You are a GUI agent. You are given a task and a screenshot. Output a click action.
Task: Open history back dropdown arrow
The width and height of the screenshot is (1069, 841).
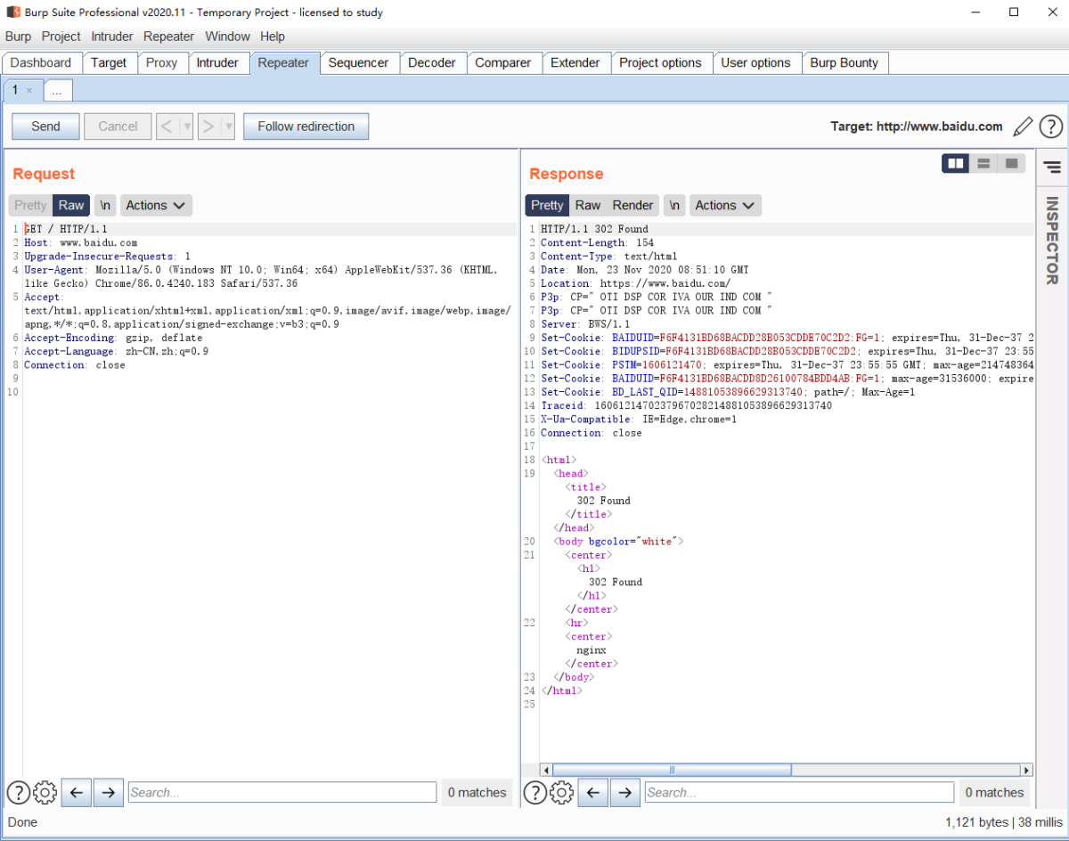point(187,127)
